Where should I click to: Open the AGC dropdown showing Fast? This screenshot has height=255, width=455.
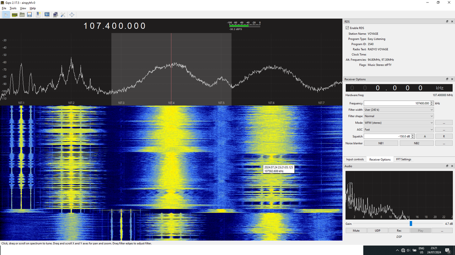(399, 130)
